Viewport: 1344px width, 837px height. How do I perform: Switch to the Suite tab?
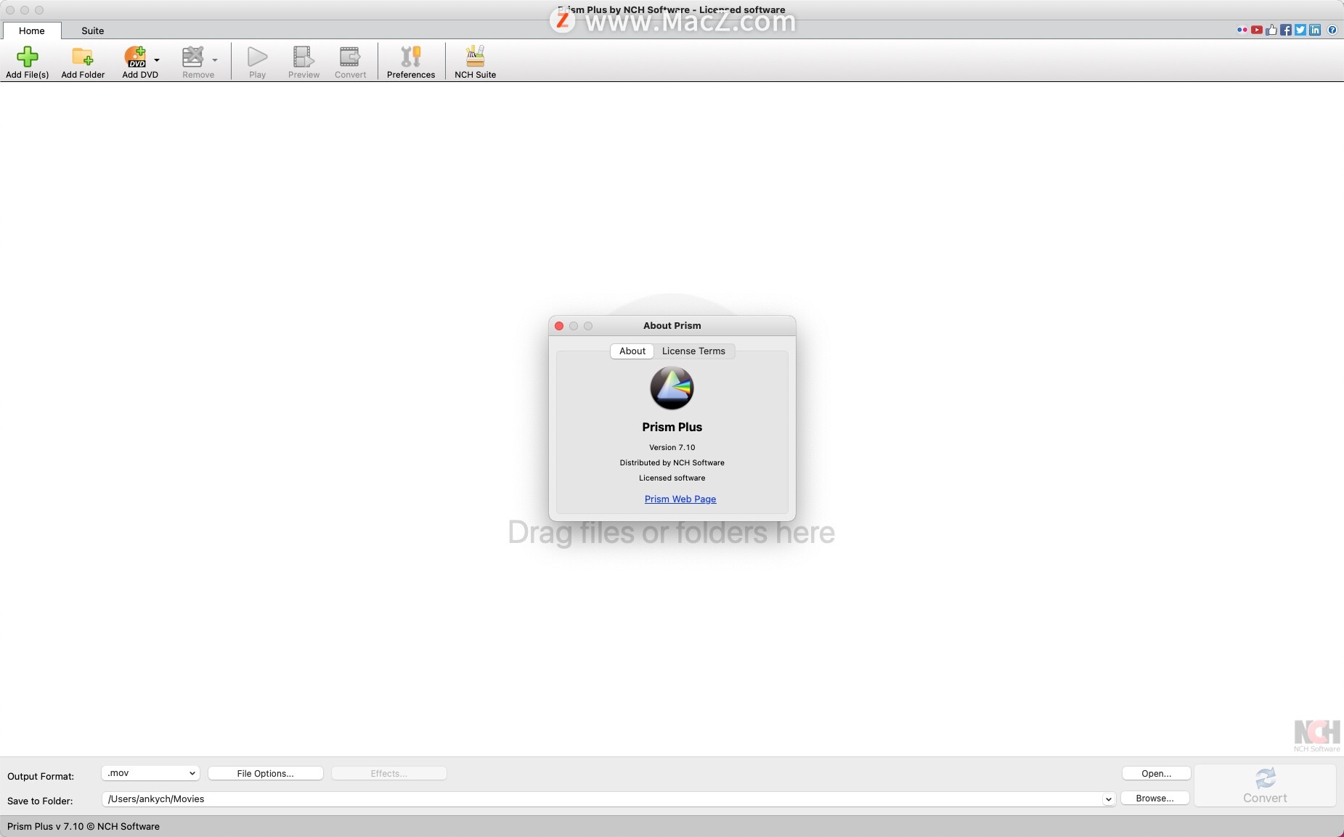coord(93,30)
